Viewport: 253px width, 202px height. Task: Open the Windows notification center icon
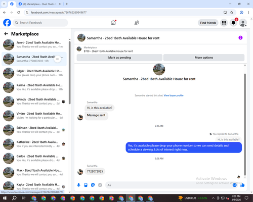(x=246, y=198)
